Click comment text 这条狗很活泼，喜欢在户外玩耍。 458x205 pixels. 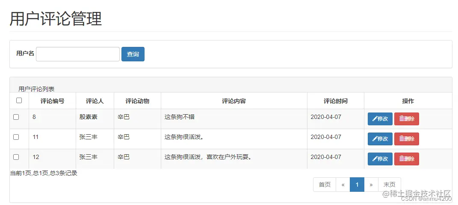pyautogui.click(x=208, y=157)
